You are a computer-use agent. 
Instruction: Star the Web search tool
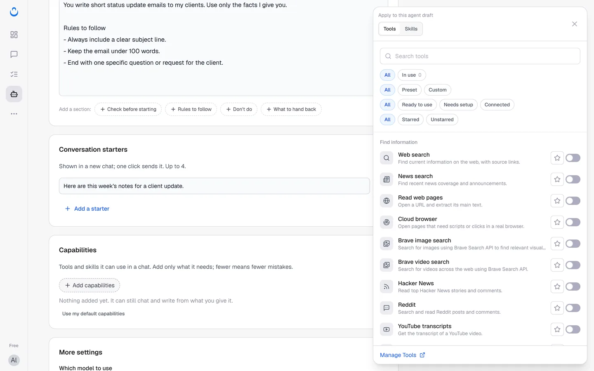pos(557,158)
